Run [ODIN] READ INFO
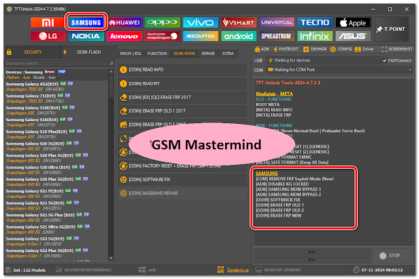The width and height of the screenshot is (419, 279). click(182, 69)
